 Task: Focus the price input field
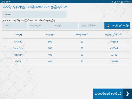tap(66, 26)
